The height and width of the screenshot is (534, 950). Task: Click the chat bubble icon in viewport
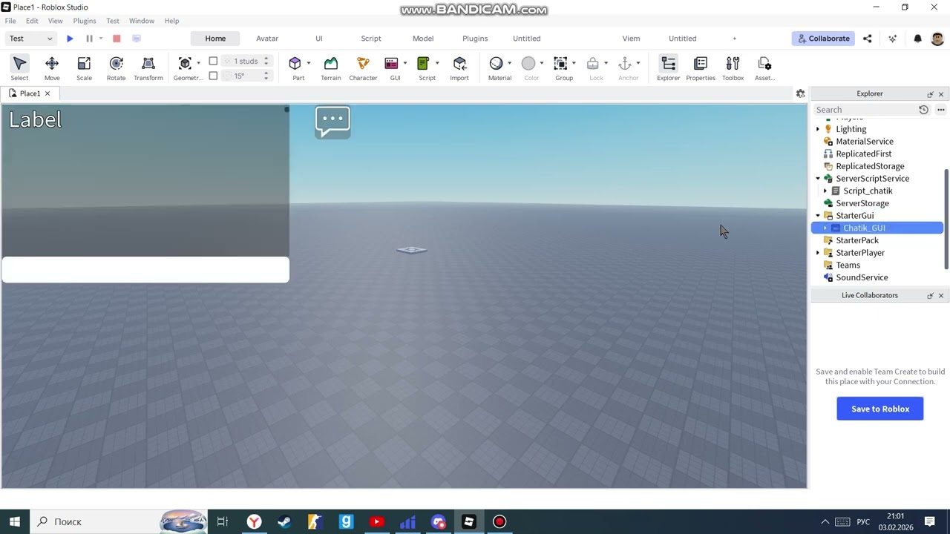(x=332, y=122)
